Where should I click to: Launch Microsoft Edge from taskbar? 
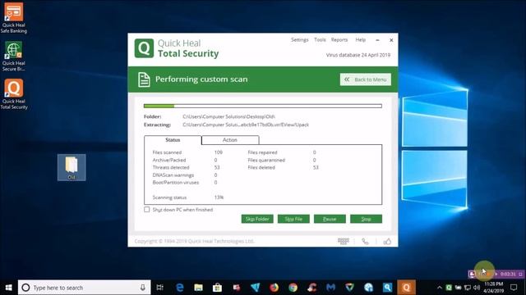(x=180, y=288)
